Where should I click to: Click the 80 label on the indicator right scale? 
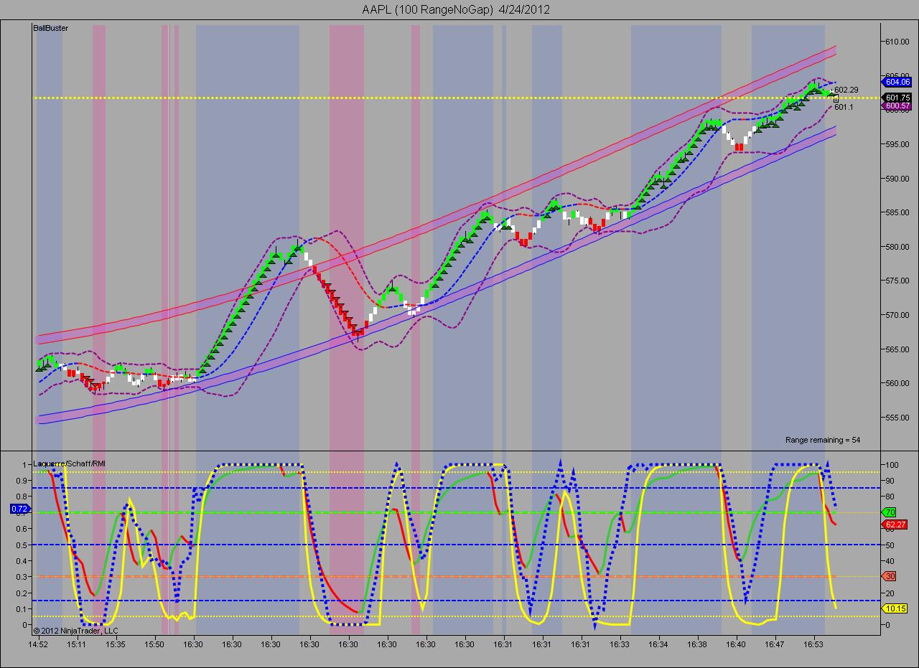coord(891,497)
